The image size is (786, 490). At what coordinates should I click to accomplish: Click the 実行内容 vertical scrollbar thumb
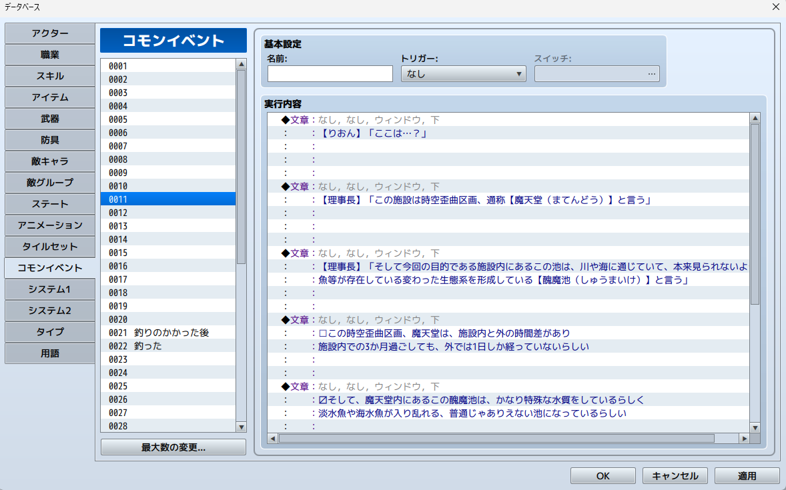point(755,214)
